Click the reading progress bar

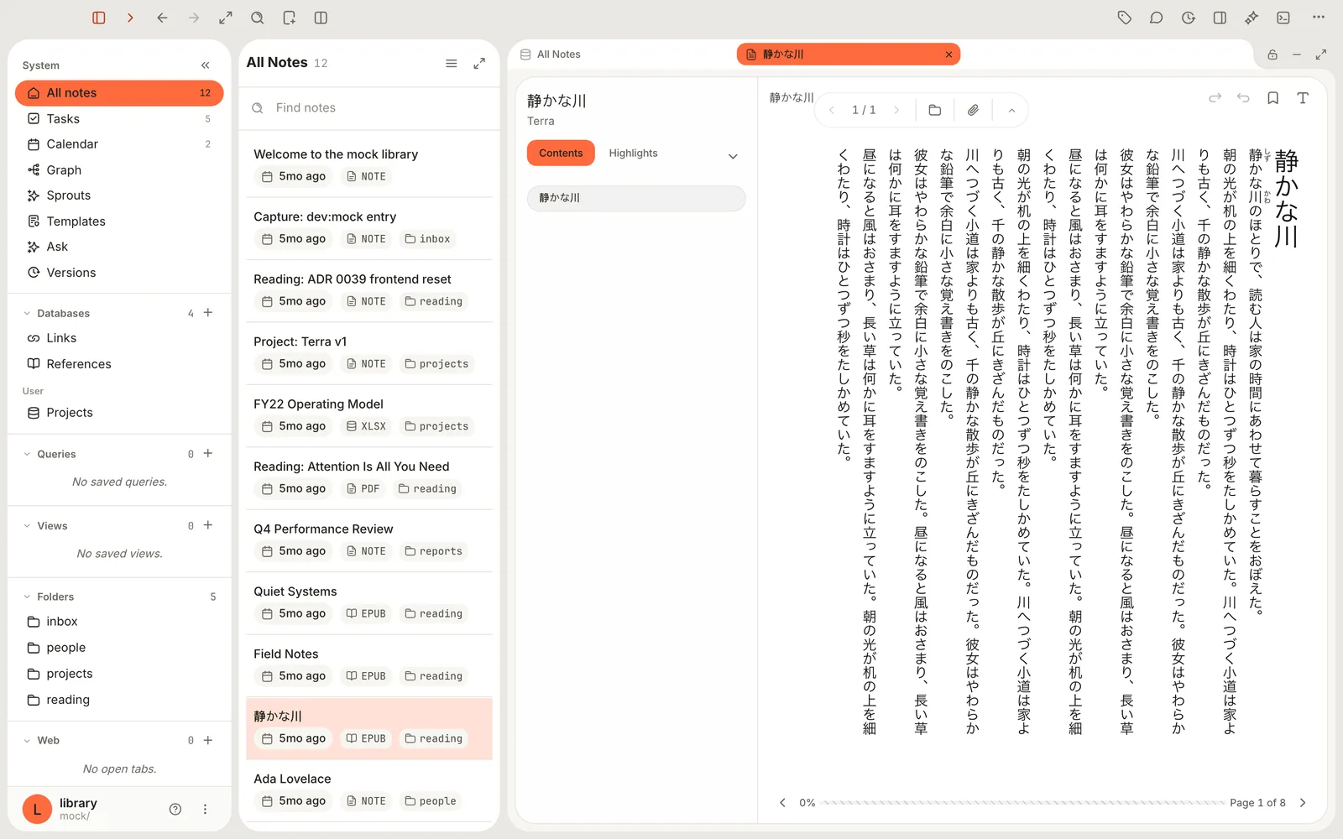click(1023, 803)
